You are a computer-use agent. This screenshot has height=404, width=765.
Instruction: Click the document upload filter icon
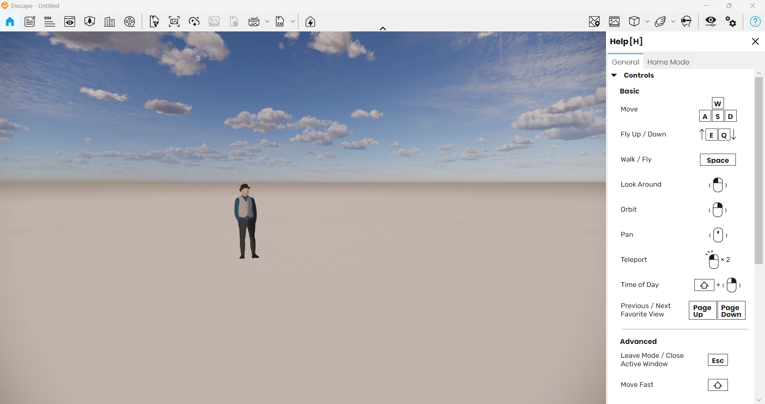[154, 21]
